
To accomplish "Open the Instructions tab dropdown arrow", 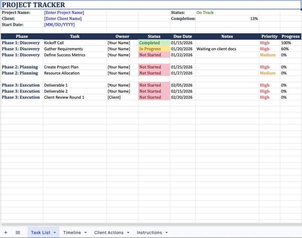I will click(x=167, y=233).
